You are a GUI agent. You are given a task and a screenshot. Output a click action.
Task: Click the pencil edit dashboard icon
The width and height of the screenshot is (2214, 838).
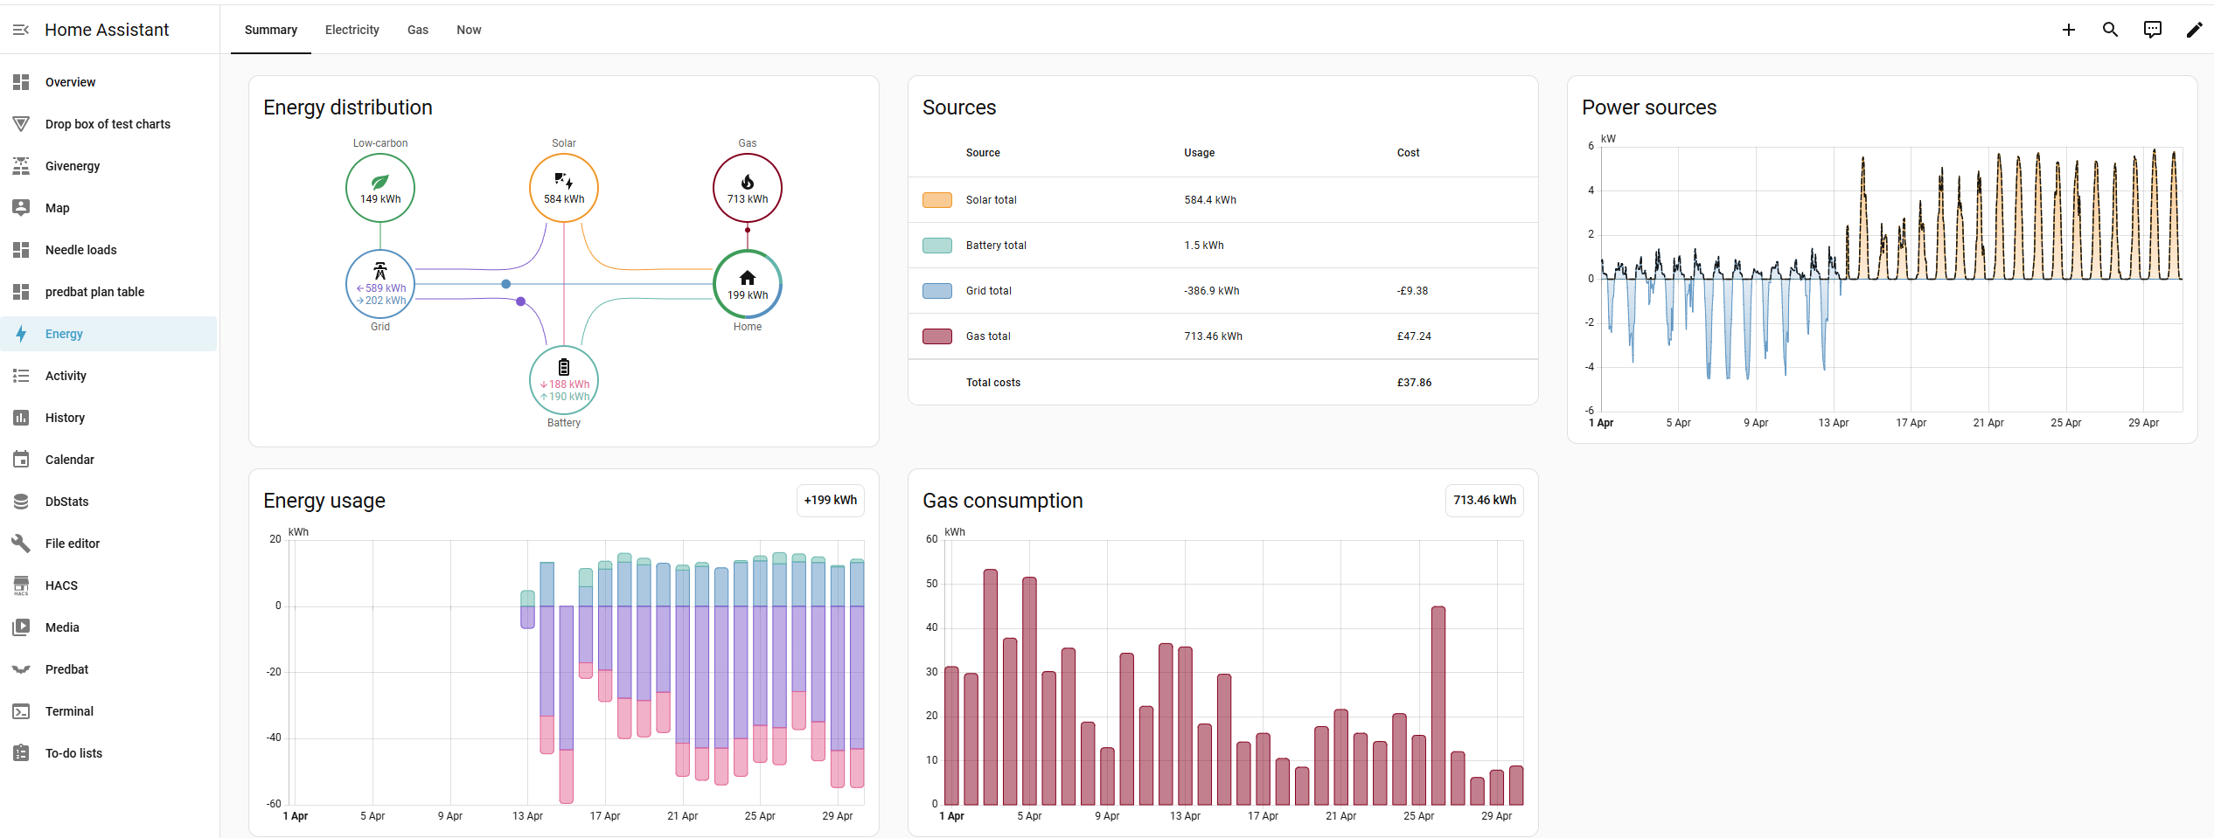tap(2195, 30)
